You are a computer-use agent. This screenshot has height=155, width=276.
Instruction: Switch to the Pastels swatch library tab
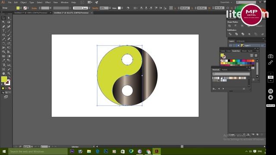[225, 70]
